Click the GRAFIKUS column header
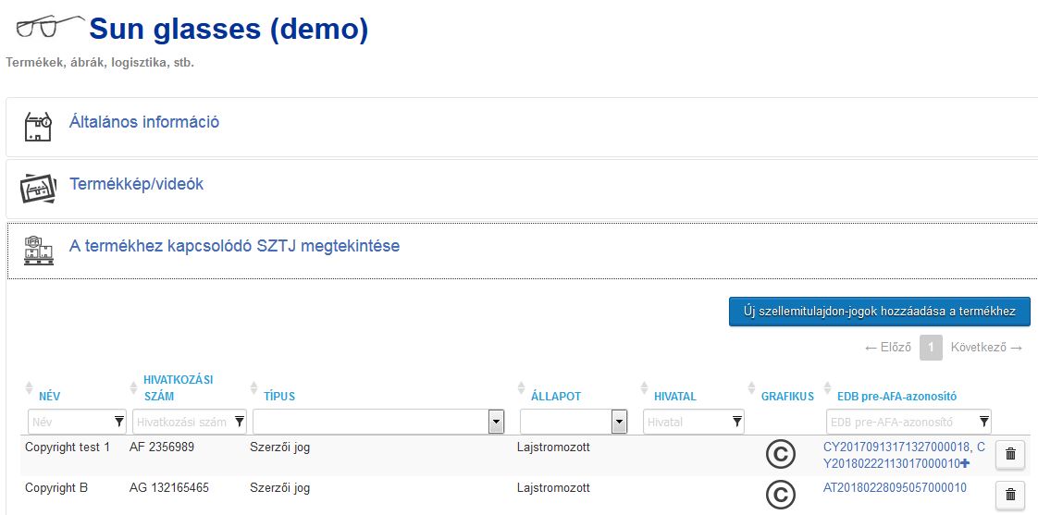The image size is (1038, 515). [x=788, y=397]
